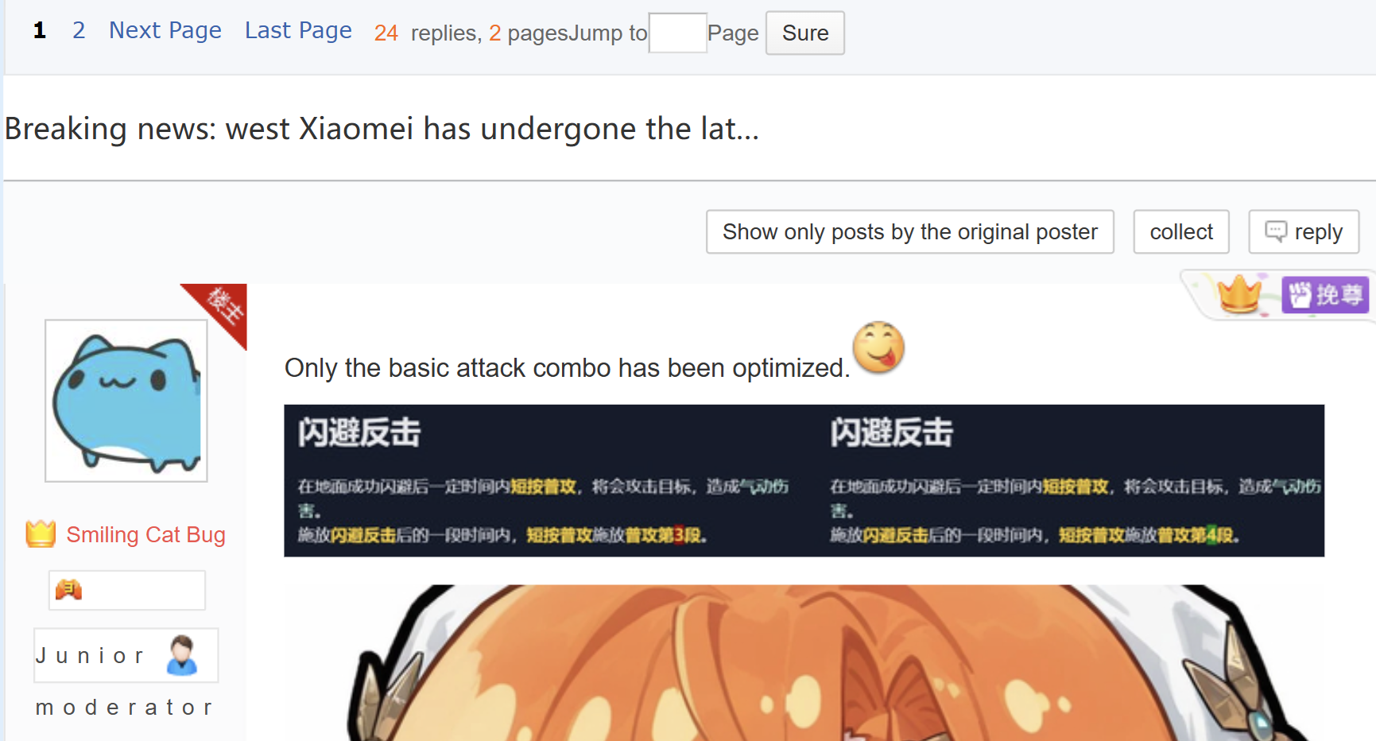Viewport: 1376px width, 741px height.
Task: Click the tongue-out smiley emoji
Action: click(x=878, y=347)
